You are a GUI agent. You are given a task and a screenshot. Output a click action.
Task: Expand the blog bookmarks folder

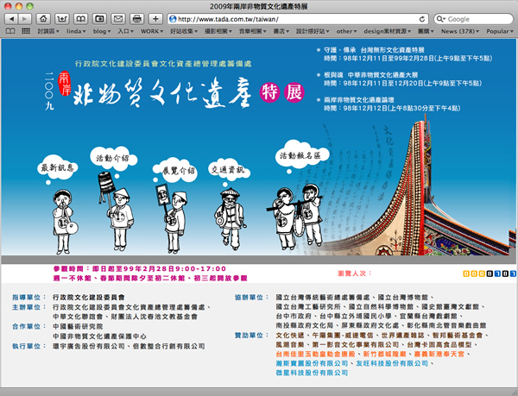(x=102, y=31)
